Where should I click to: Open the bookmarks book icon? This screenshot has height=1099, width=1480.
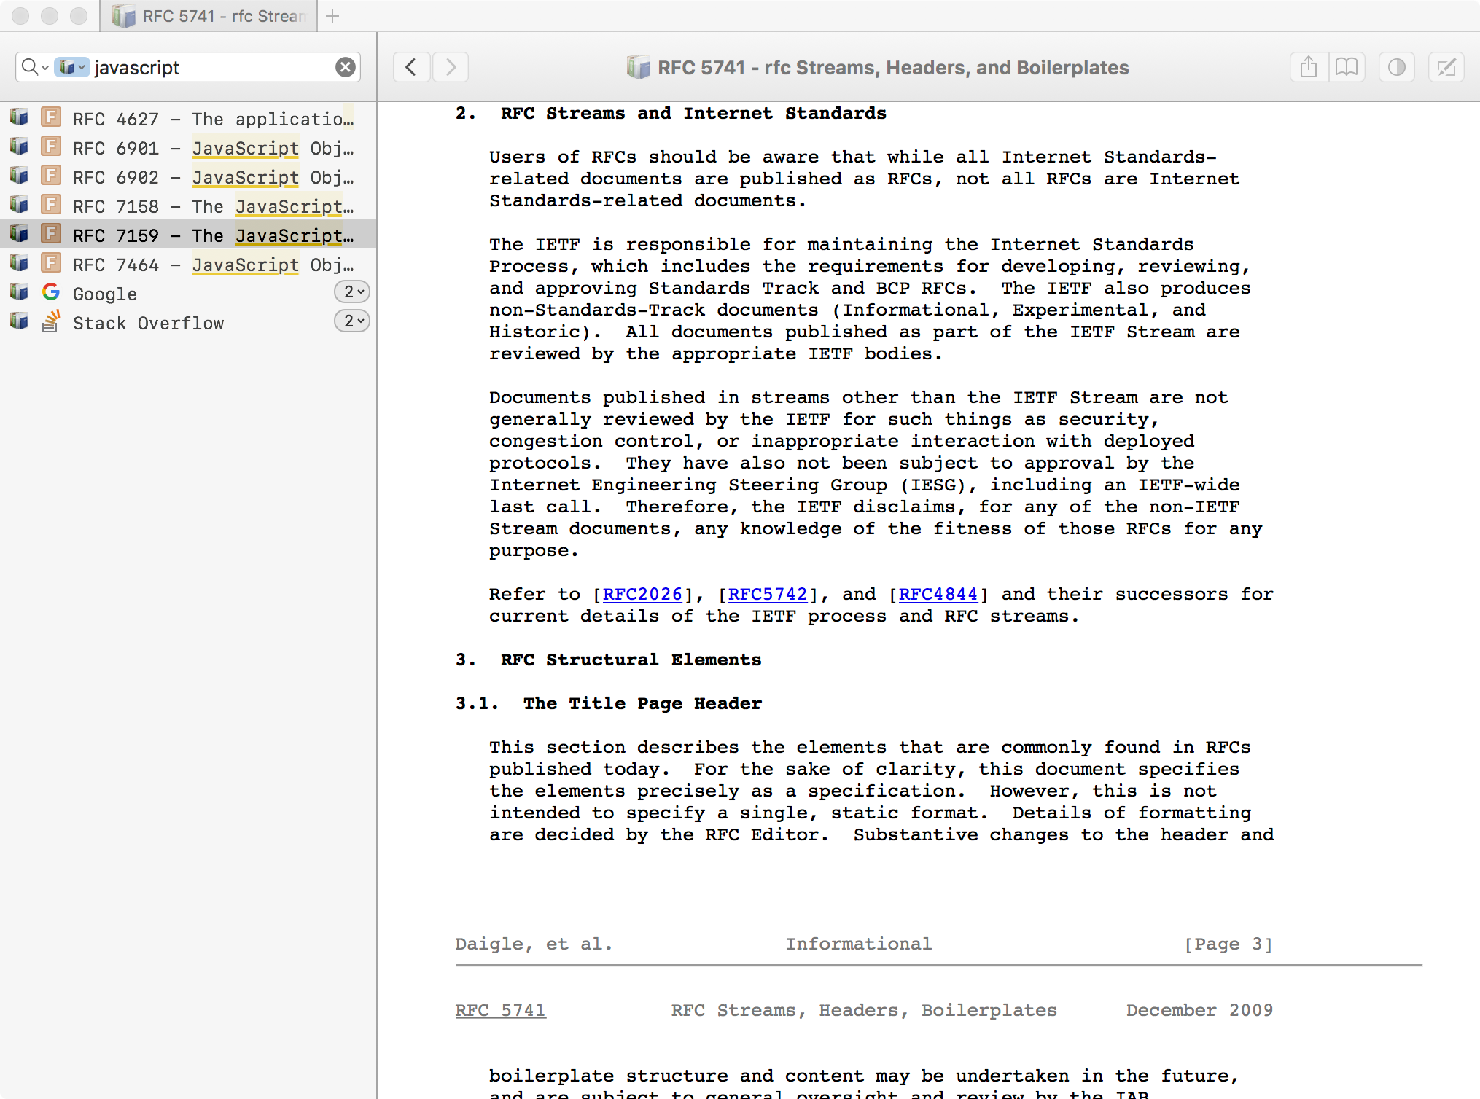click(1347, 68)
